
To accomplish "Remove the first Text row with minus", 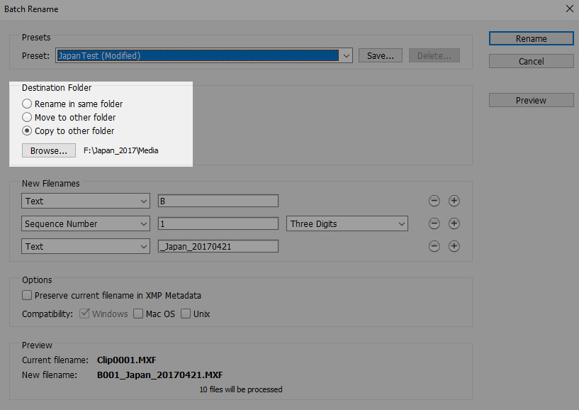I will coord(434,201).
